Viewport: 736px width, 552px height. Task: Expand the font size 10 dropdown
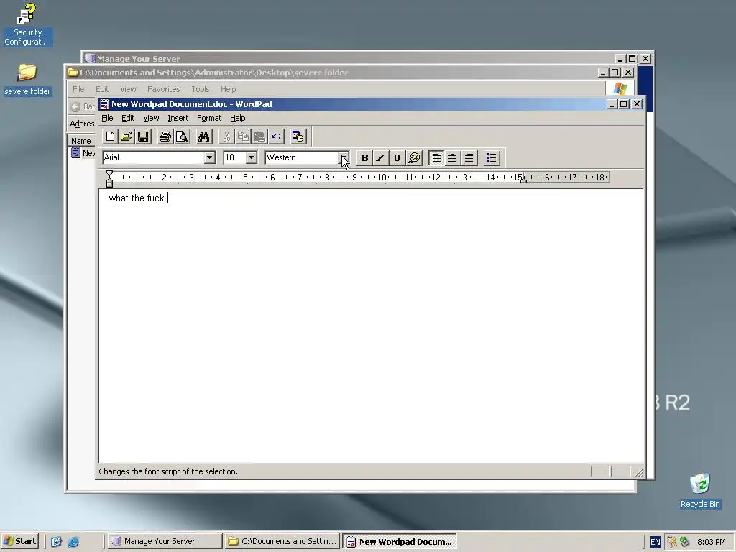point(252,157)
